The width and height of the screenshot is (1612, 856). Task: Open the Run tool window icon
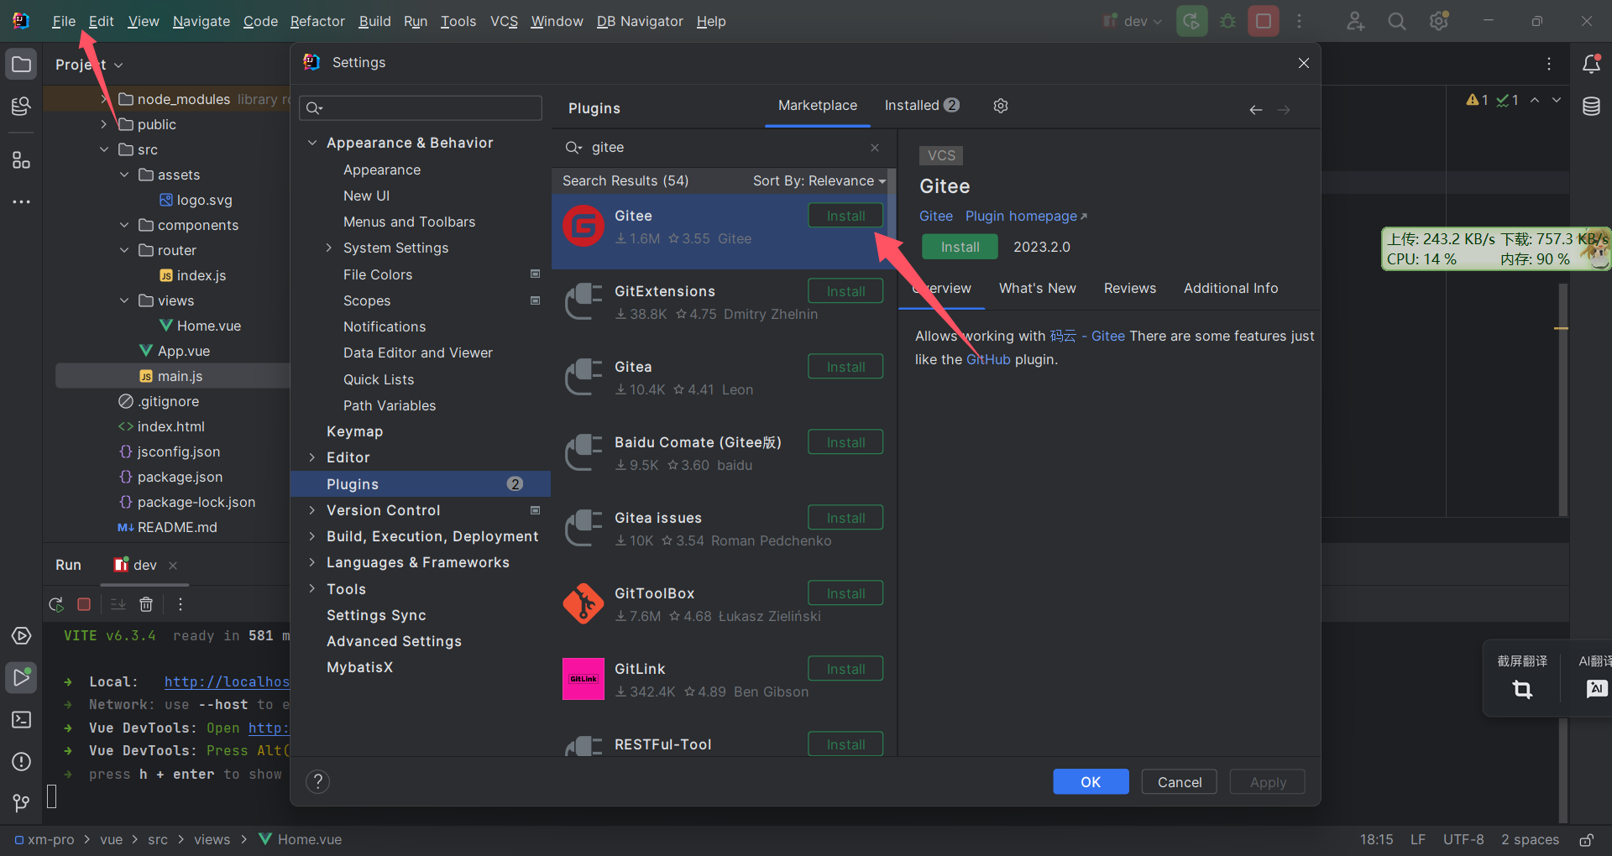coord(22,677)
